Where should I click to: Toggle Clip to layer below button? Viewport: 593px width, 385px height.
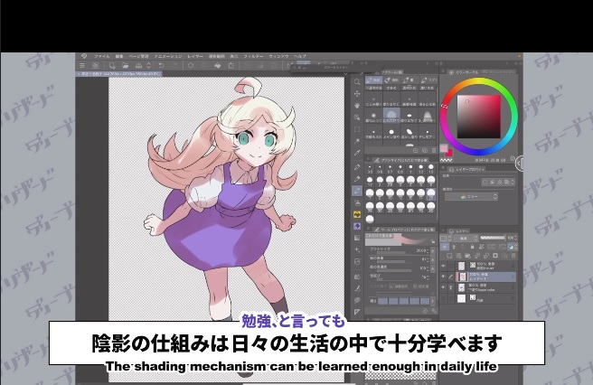click(445, 247)
